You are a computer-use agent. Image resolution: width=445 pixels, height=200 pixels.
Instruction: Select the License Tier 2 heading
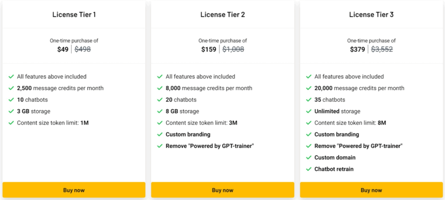pos(222,15)
